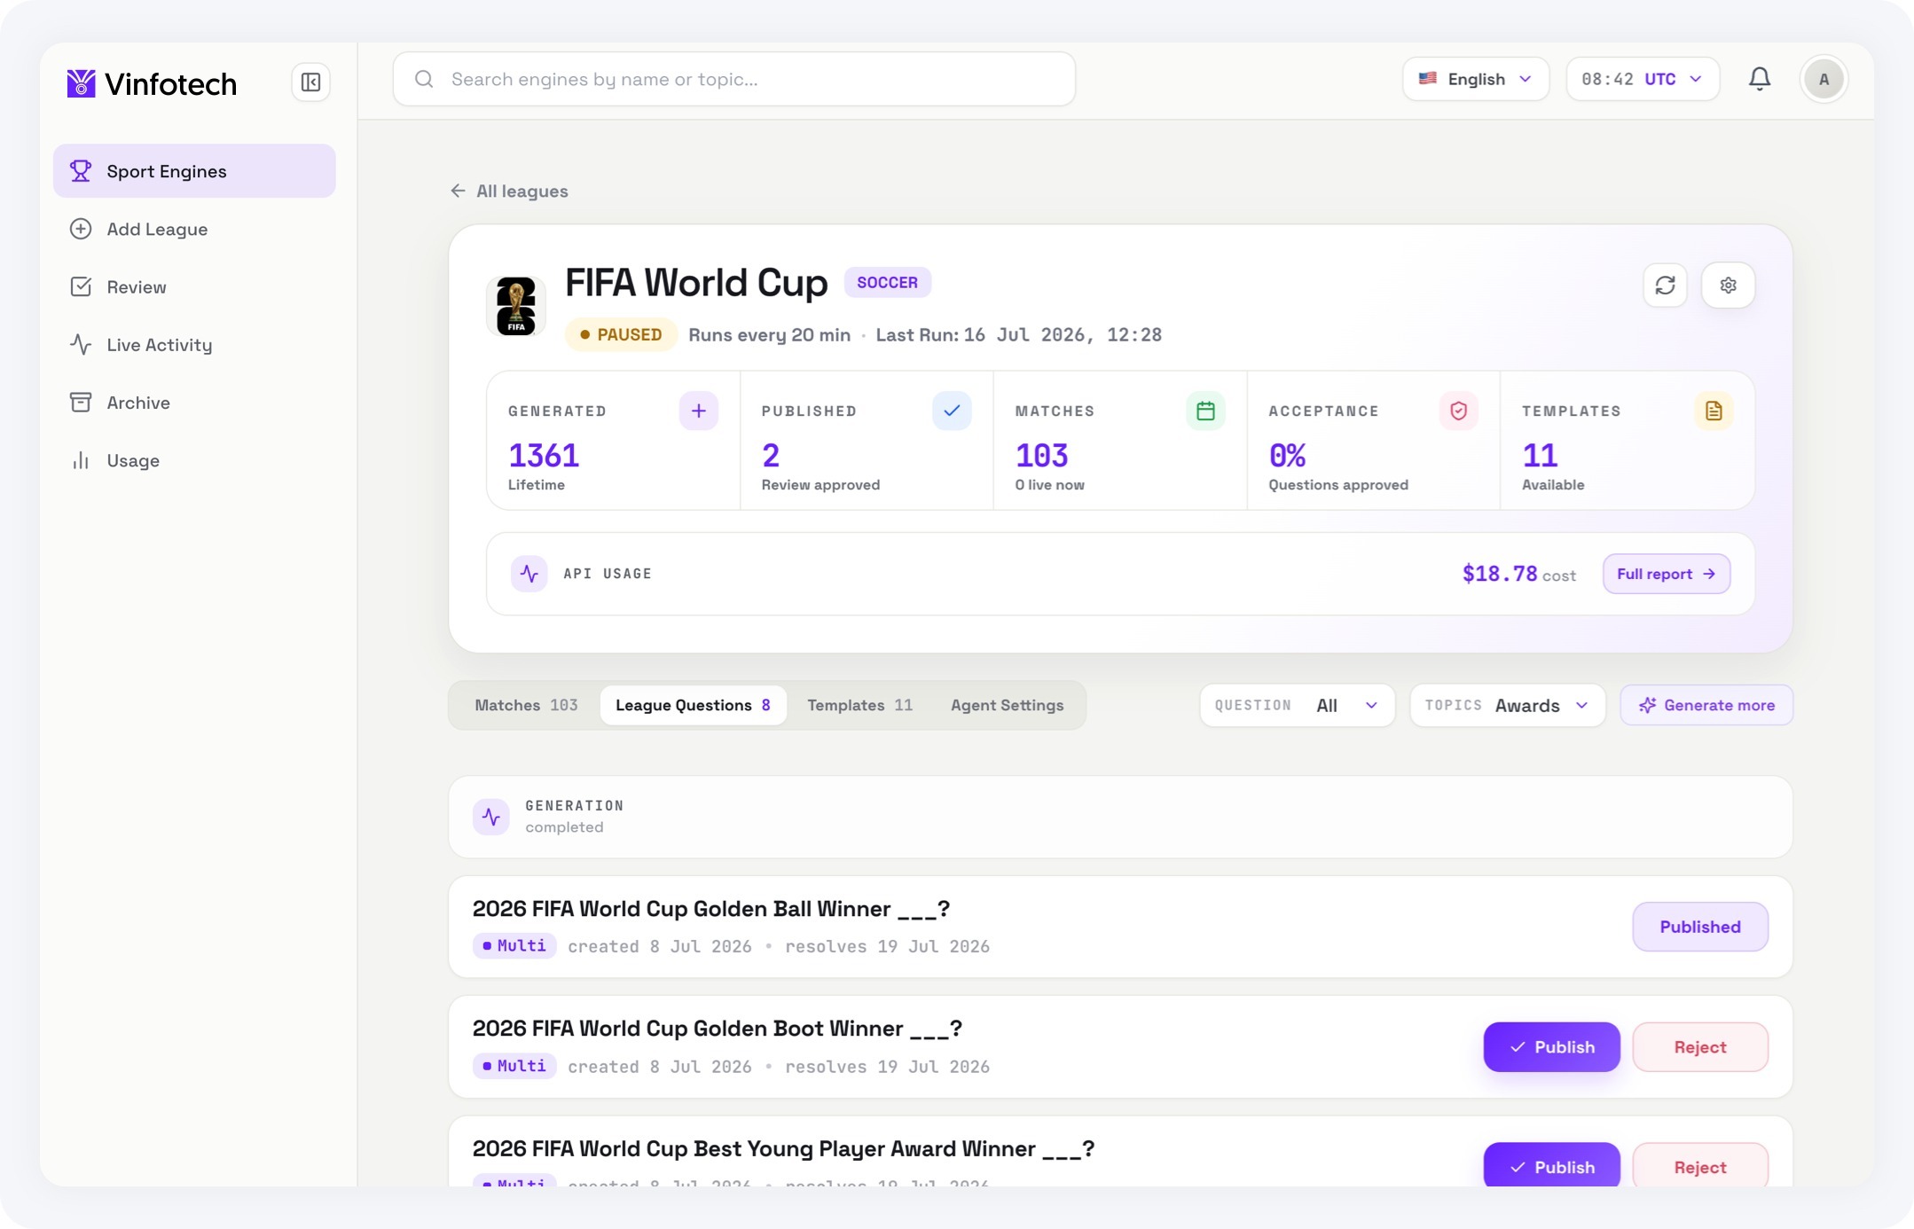Click Published on Golden Ball question

(1700, 927)
